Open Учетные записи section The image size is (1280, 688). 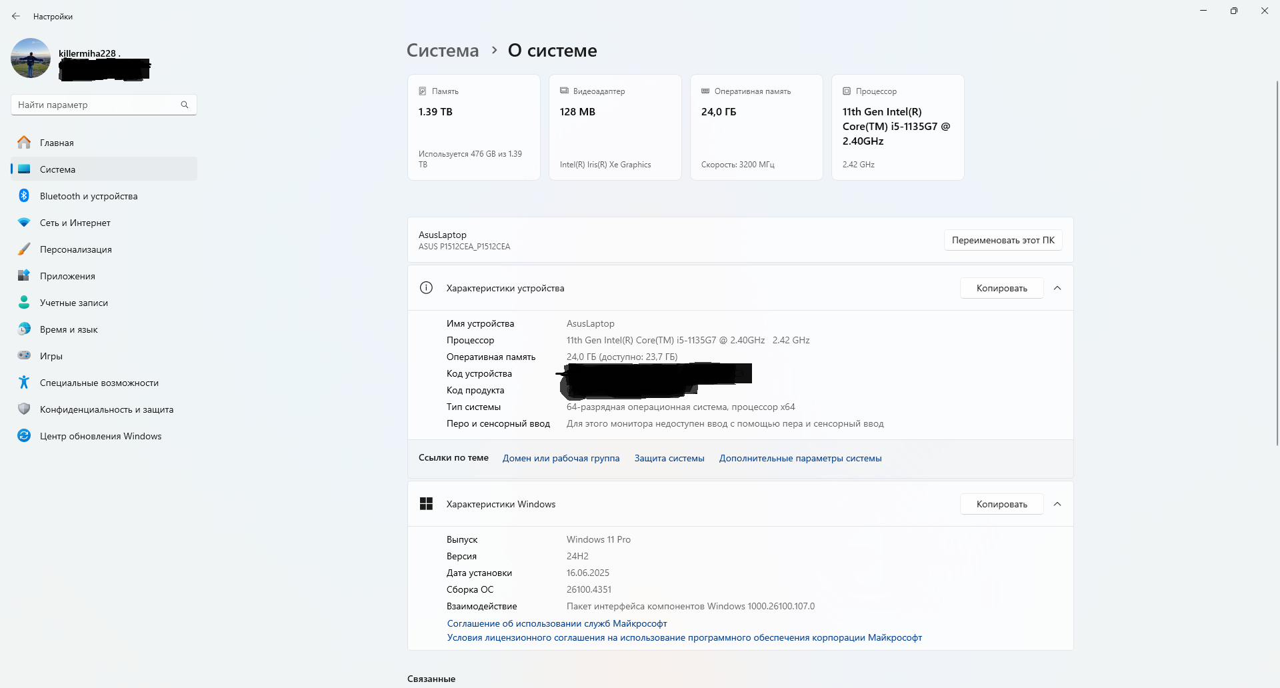click(104, 303)
